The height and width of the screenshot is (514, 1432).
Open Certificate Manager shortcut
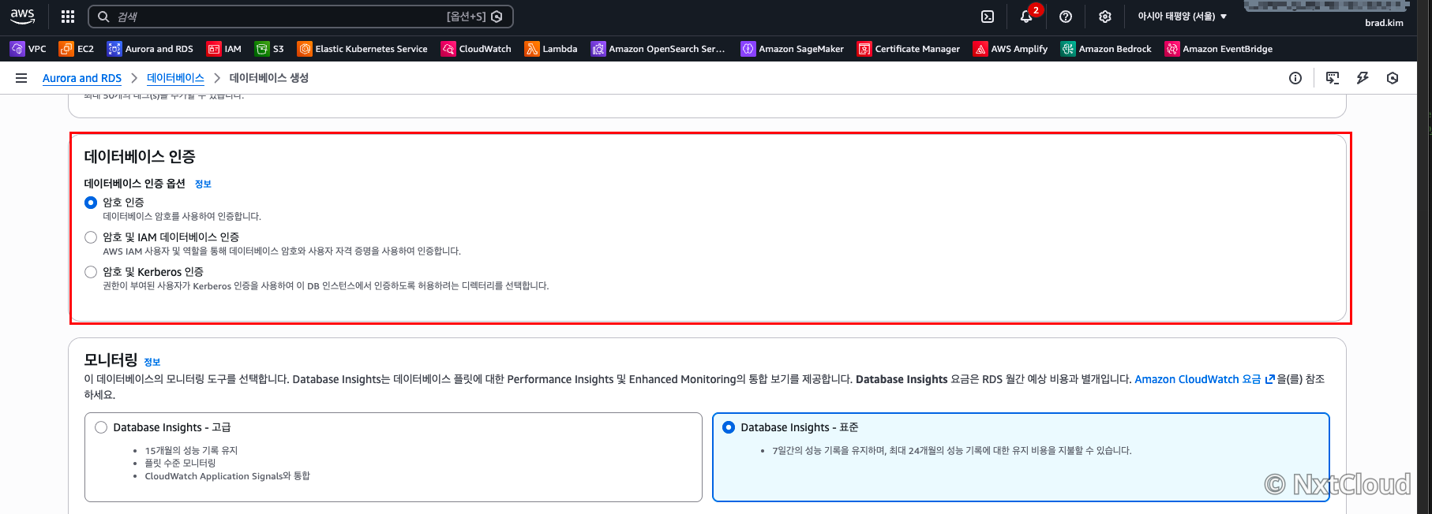point(909,49)
